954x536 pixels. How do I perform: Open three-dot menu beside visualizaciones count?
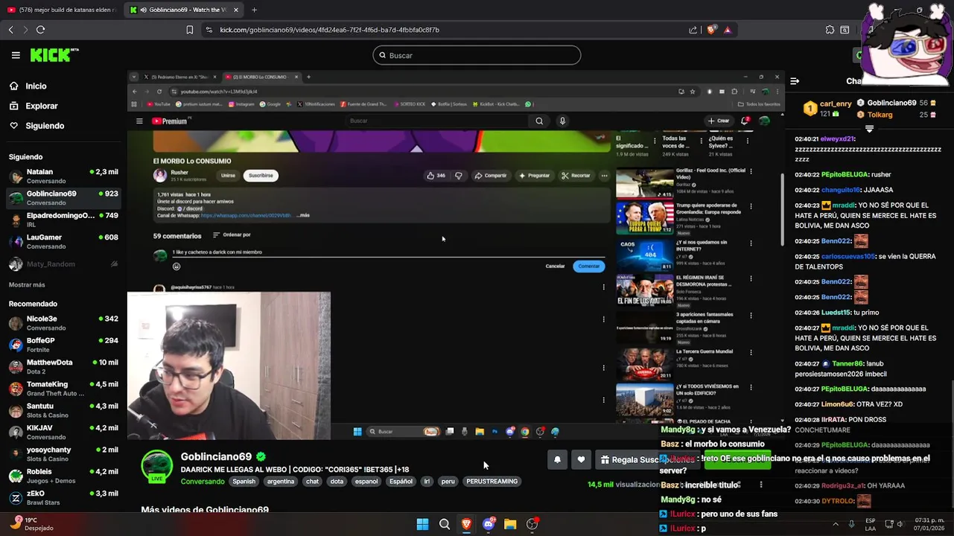point(760,485)
